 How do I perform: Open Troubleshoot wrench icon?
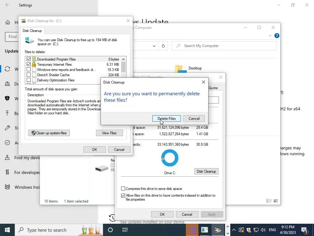[x=7, y=128]
